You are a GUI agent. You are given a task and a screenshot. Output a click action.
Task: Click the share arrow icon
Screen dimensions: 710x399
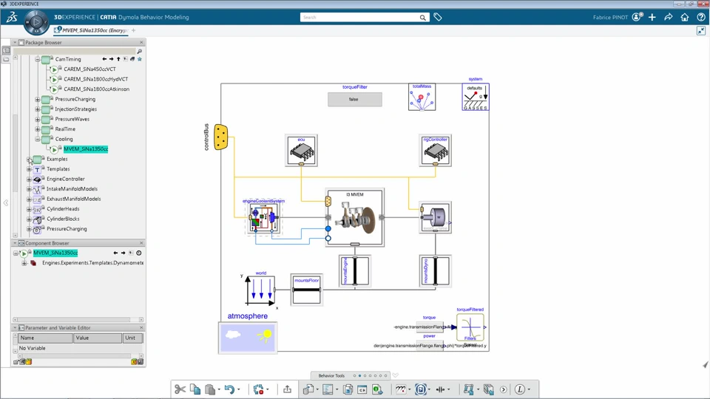point(669,17)
